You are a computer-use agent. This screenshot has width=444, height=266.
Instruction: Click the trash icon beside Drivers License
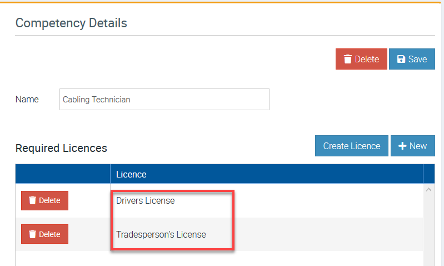(32, 200)
